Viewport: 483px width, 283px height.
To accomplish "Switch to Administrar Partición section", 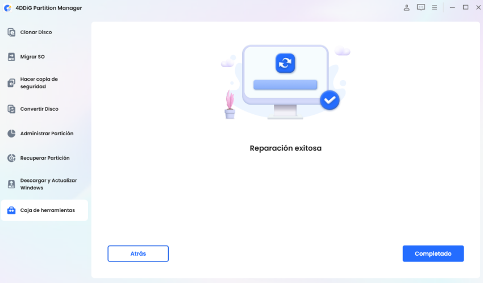I will pyautogui.click(x=47, y=134).
